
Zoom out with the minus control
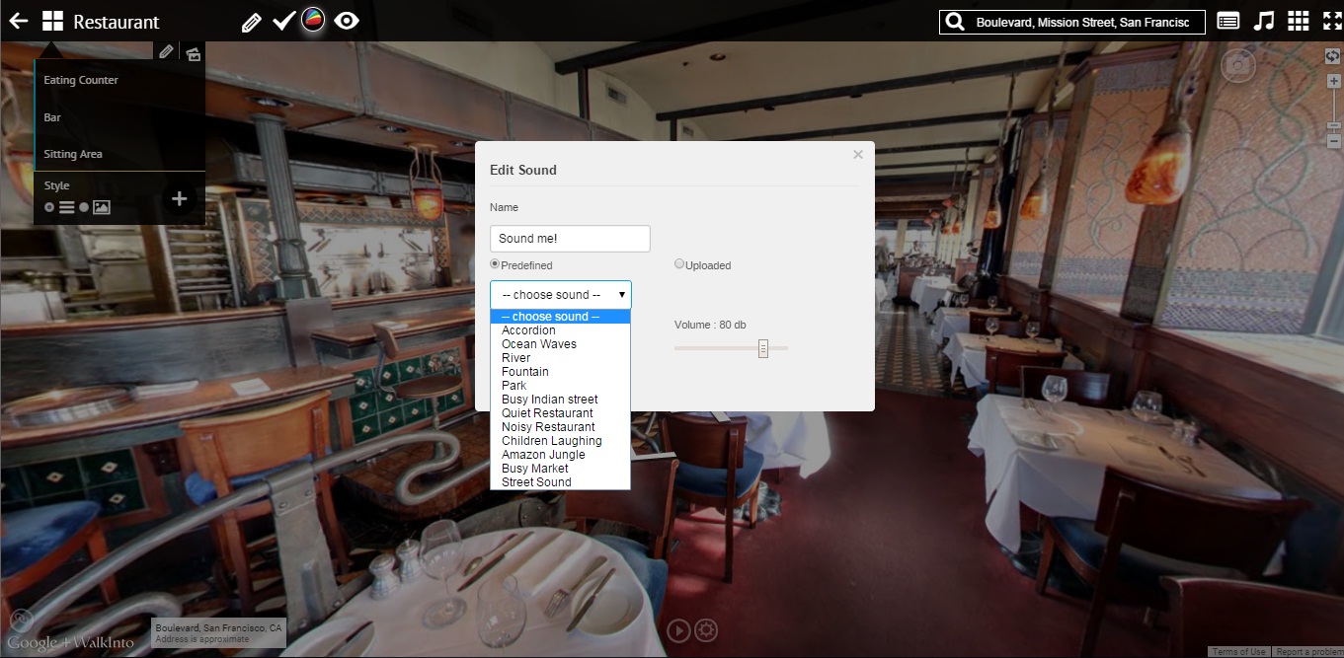click(x=1334, y=142)
